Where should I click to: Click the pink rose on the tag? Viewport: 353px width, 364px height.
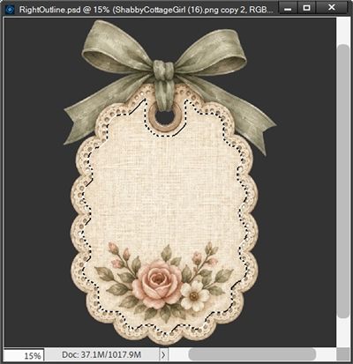[157, 285]
